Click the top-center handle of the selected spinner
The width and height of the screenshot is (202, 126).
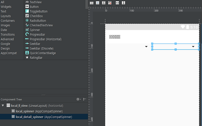click(176, 44)
